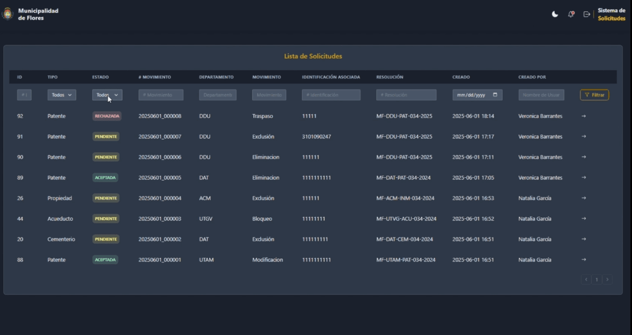Image resolution: width=632 pixels, height=335 pixels.
Task: Click the Propiedad type cell
Action: coord(60,198)
